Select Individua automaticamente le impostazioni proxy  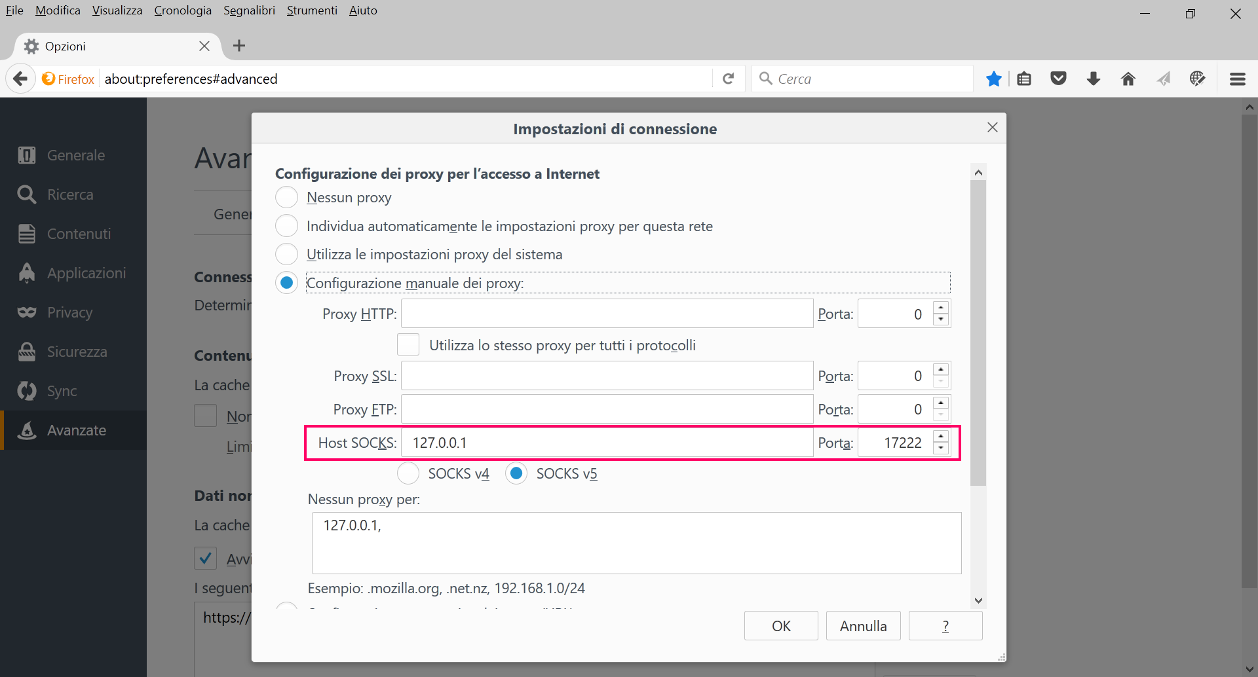286,226
